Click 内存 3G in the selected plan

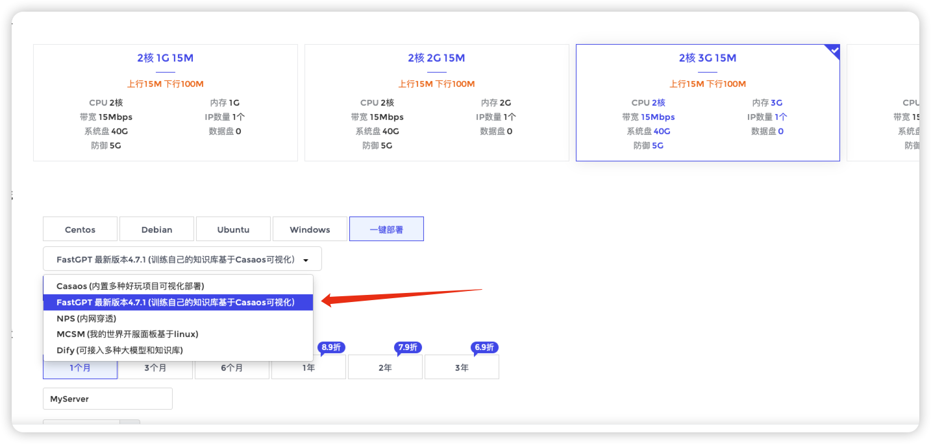[767, 102]
